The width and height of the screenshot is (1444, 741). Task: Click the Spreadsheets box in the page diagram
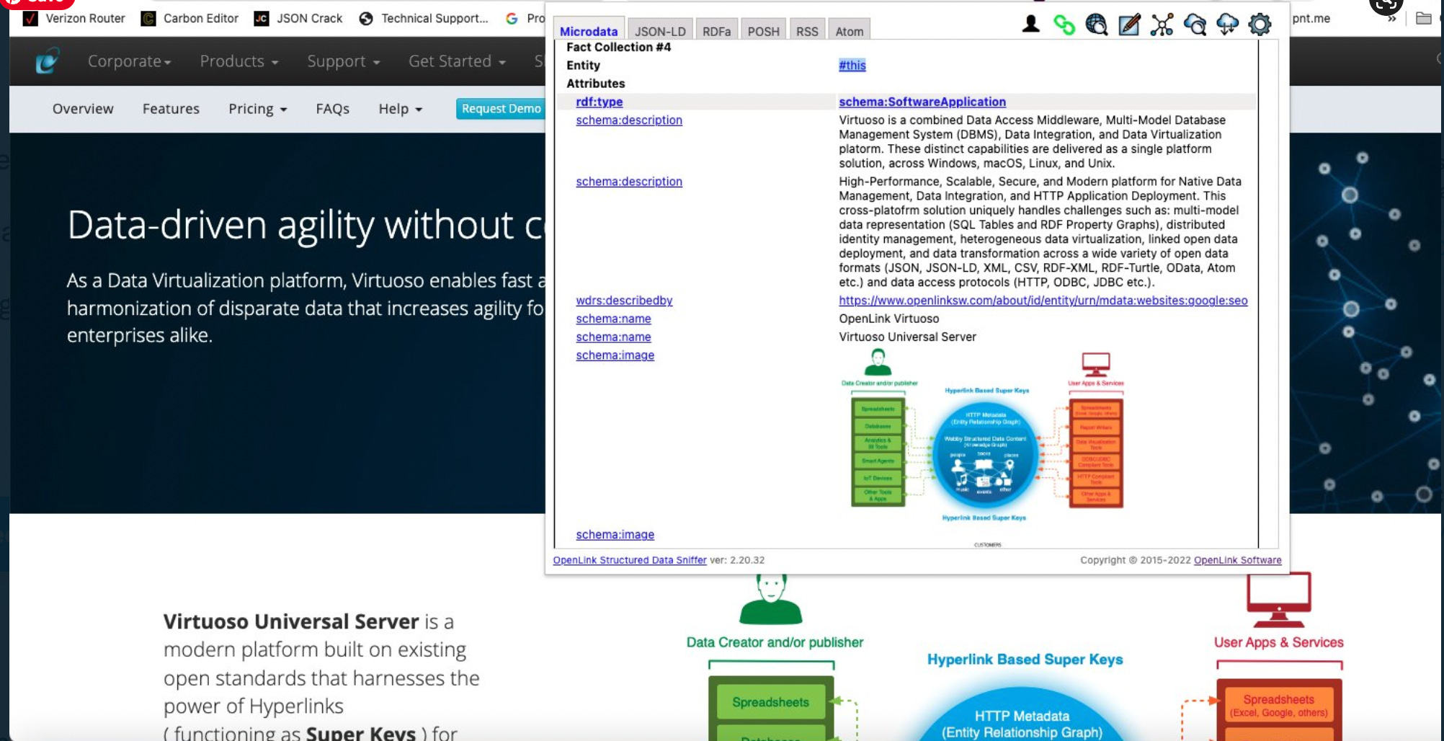click(x=770, y=702)
